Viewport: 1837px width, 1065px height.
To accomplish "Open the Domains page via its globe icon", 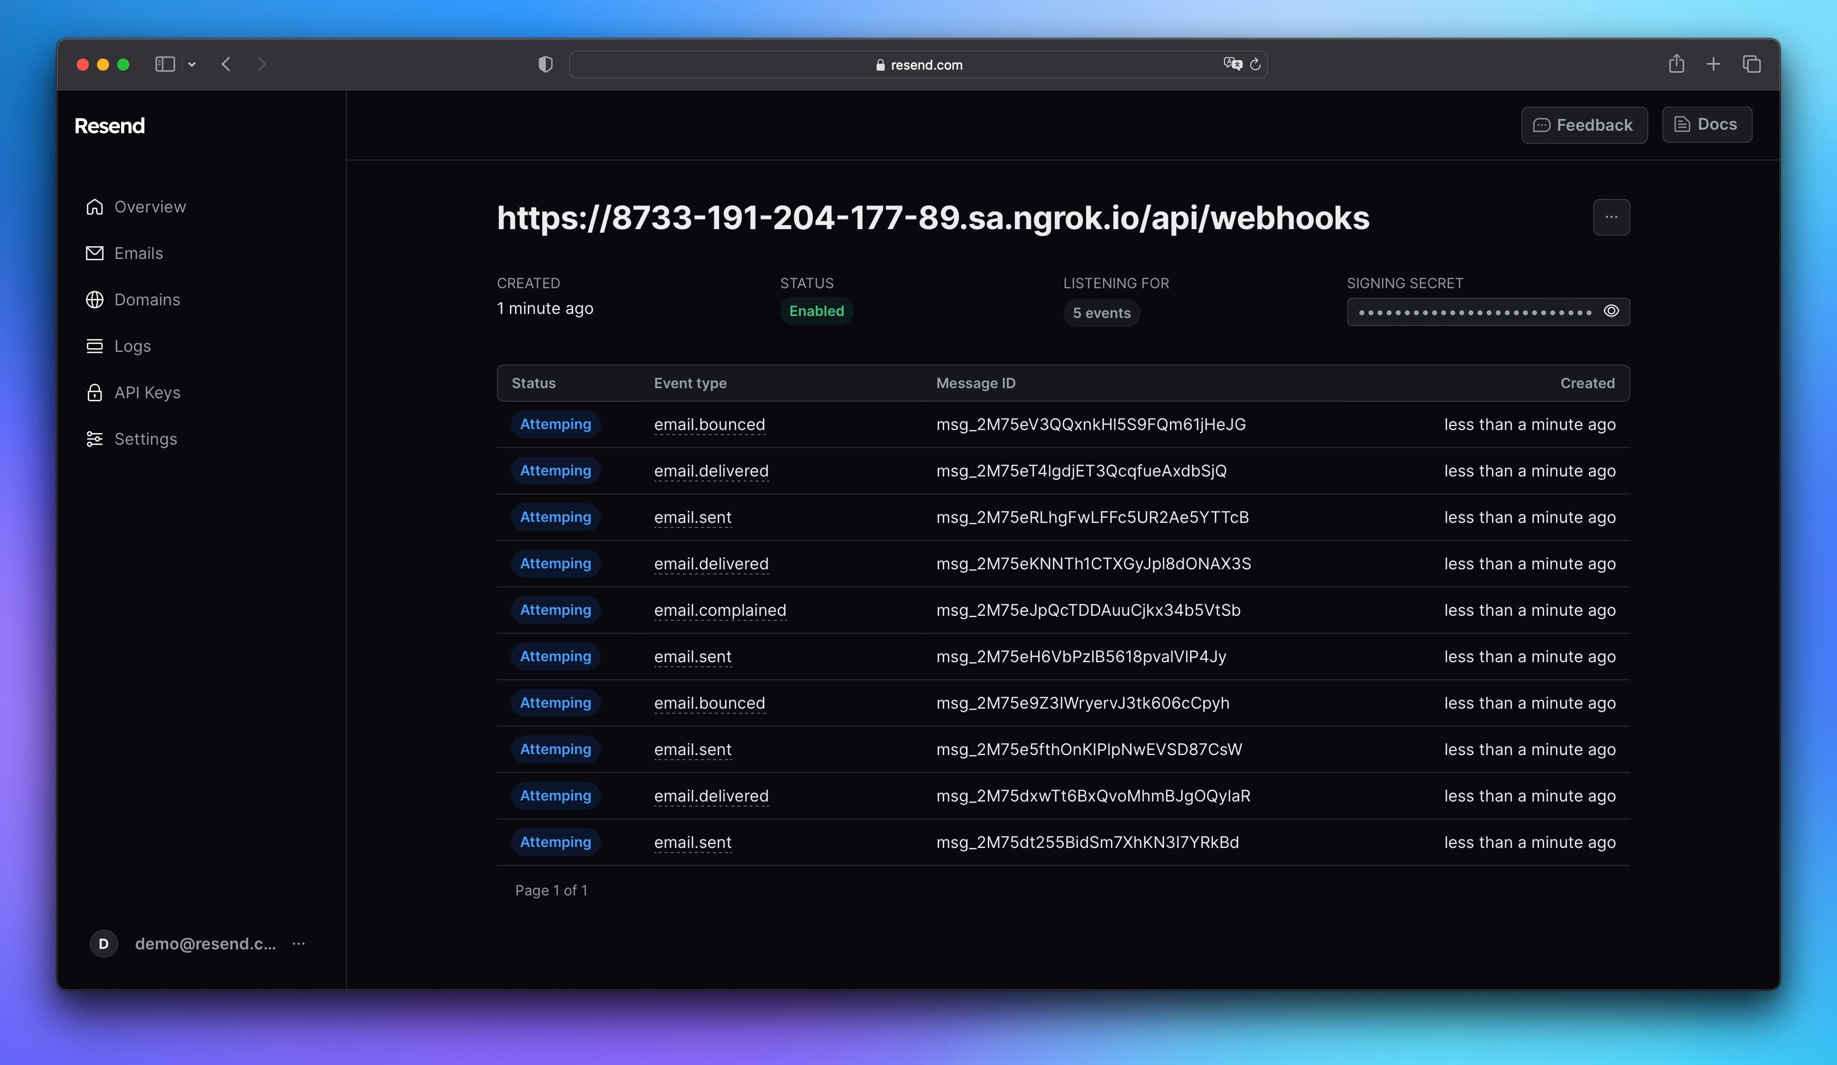I will click(95, 299).
